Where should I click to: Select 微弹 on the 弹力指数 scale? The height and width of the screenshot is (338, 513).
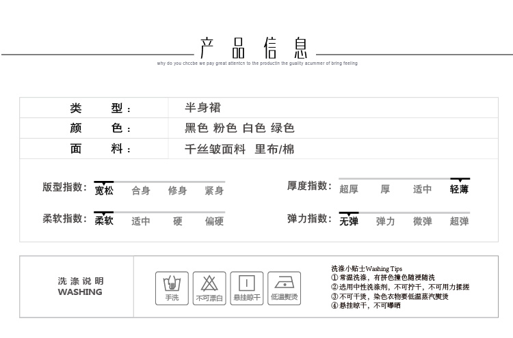tap(423, 221)
